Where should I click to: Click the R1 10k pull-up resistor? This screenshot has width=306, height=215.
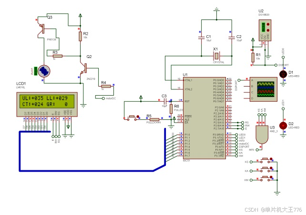click(253, 58)
